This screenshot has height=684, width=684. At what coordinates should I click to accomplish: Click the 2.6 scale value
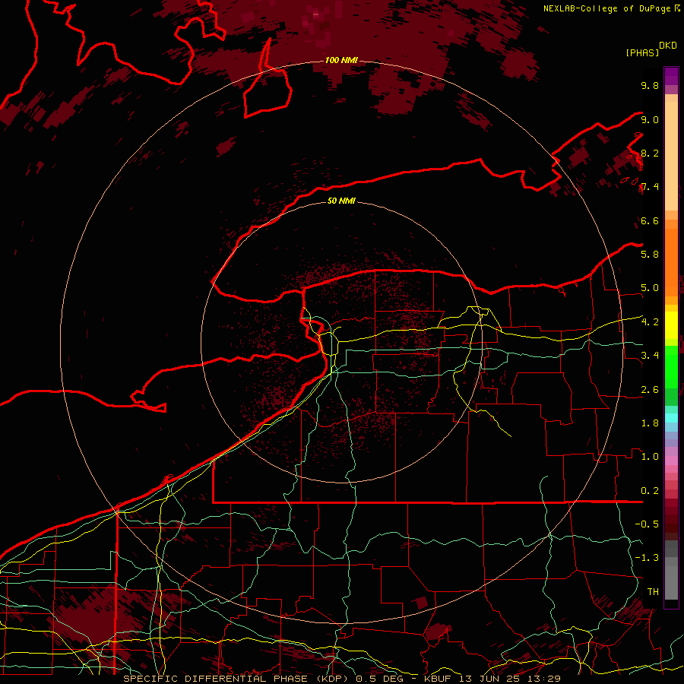point(650,390)
